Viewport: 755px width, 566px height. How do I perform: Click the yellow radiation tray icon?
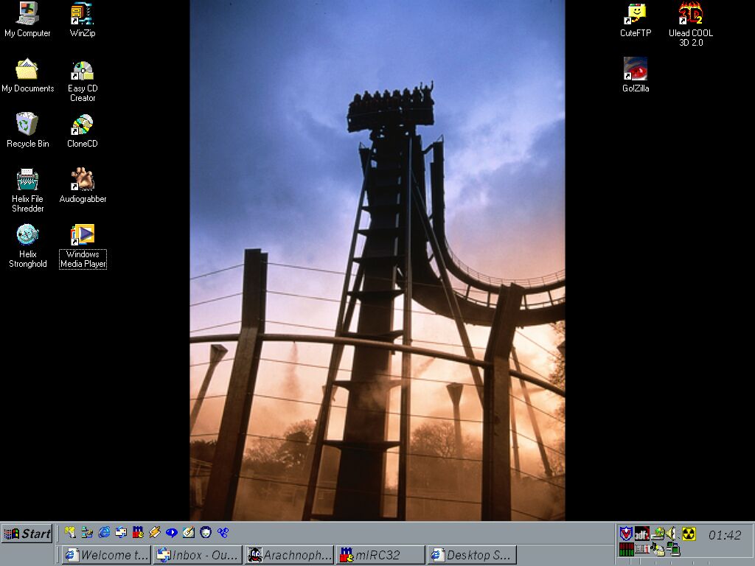(x=689, y=533)
